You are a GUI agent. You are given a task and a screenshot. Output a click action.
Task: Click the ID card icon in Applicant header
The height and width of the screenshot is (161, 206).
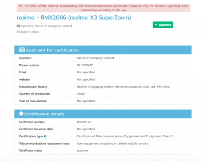coord(22,50)
